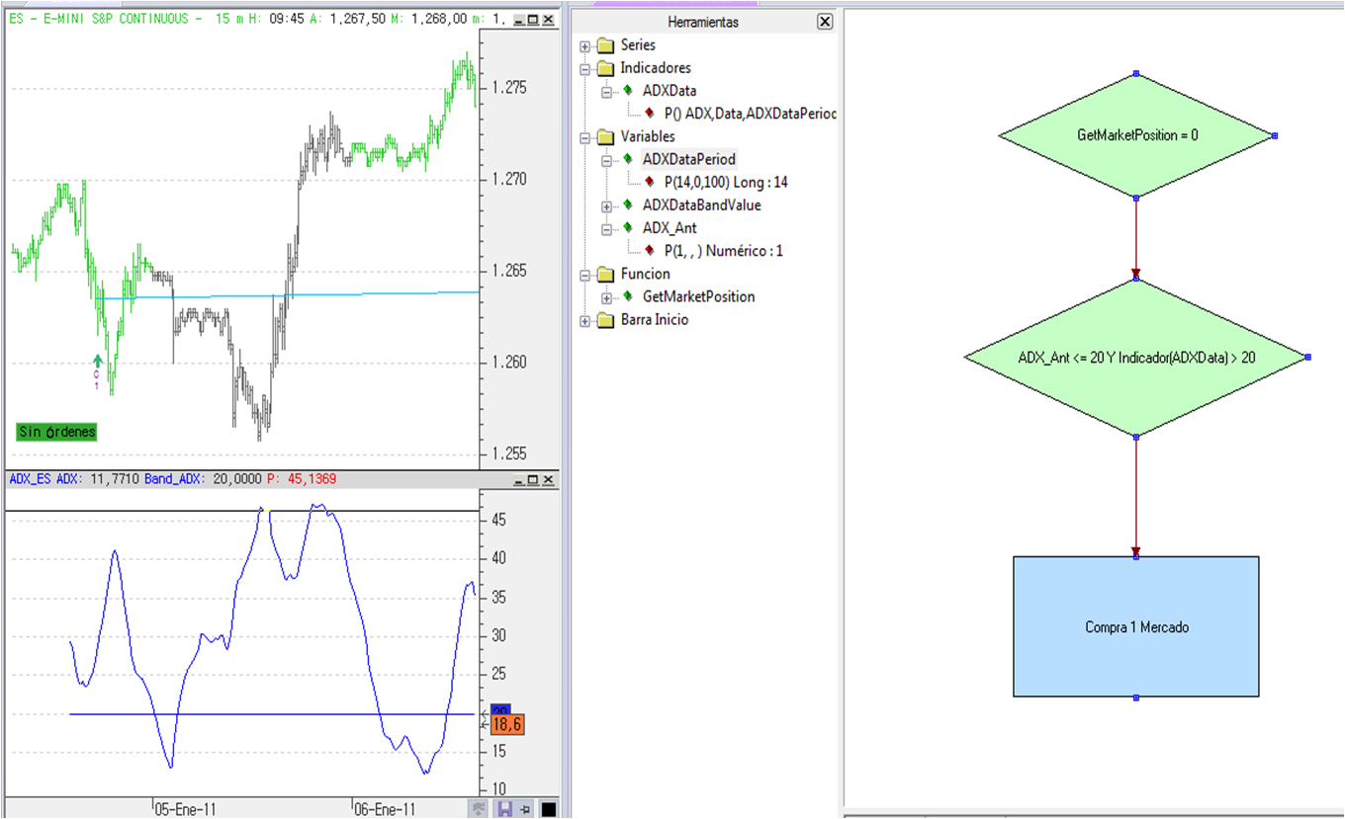Click the greyed arrow icon under the ADX chart
1345x819 pixels.
point(481,809)
